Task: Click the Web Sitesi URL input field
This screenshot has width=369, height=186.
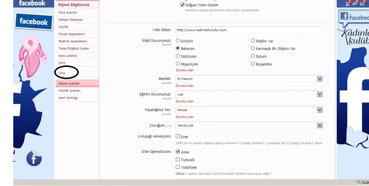Action: pos(249,30)
